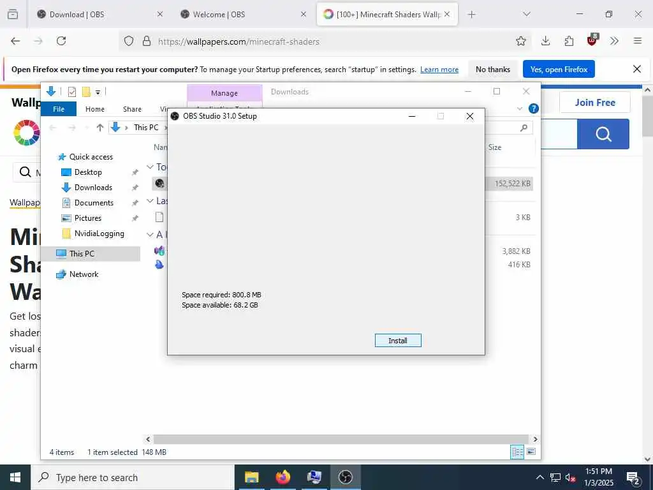Open the Windows Start menu
Image resolution: width=653 pixels, height=490 pixels.
tap(15, 477)
